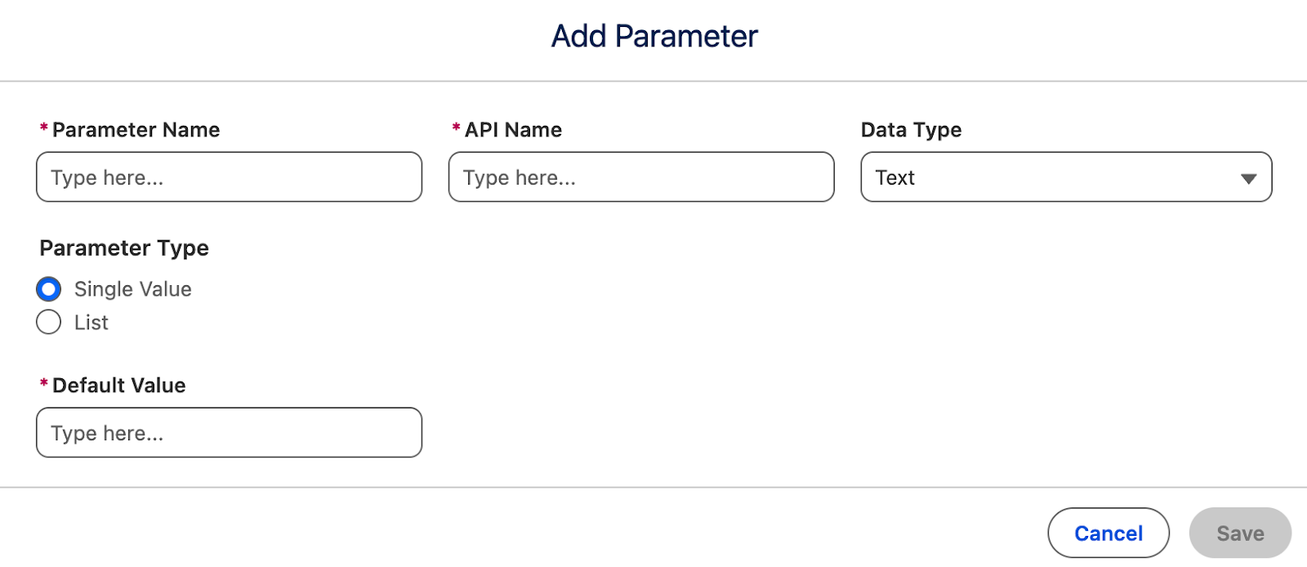Click the 'Parameter Type' section heading
Viewport: 1307px width, 567px height.
pyautogui.click(x=124, y=248)
